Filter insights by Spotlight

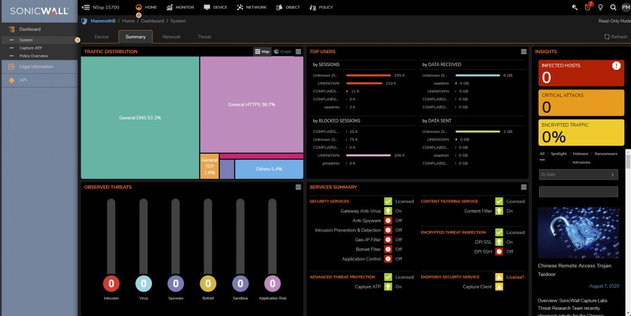click(558, 154)
